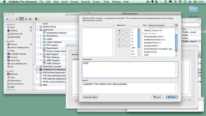Go back in Finder window
The width and height of the screenshot is (206, 116).
coord(7,19)
